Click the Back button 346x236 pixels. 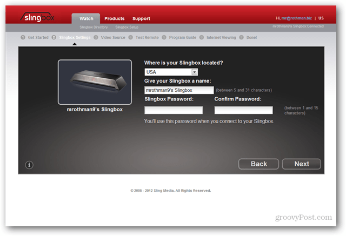[x=258, y=164]
